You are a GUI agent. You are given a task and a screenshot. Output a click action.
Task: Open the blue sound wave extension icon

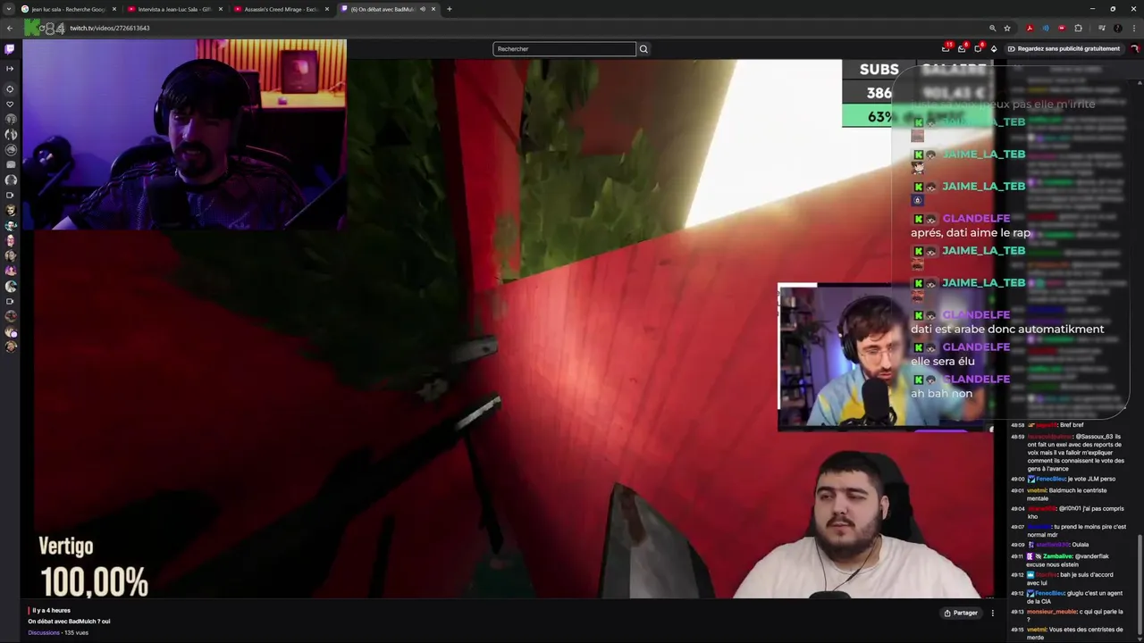pos(1046,28)
